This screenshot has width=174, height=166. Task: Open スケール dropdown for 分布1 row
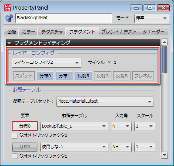tap(145, 147)
